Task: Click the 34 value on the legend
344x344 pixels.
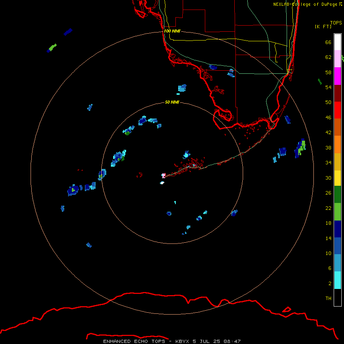Action: tap(328, 163)
